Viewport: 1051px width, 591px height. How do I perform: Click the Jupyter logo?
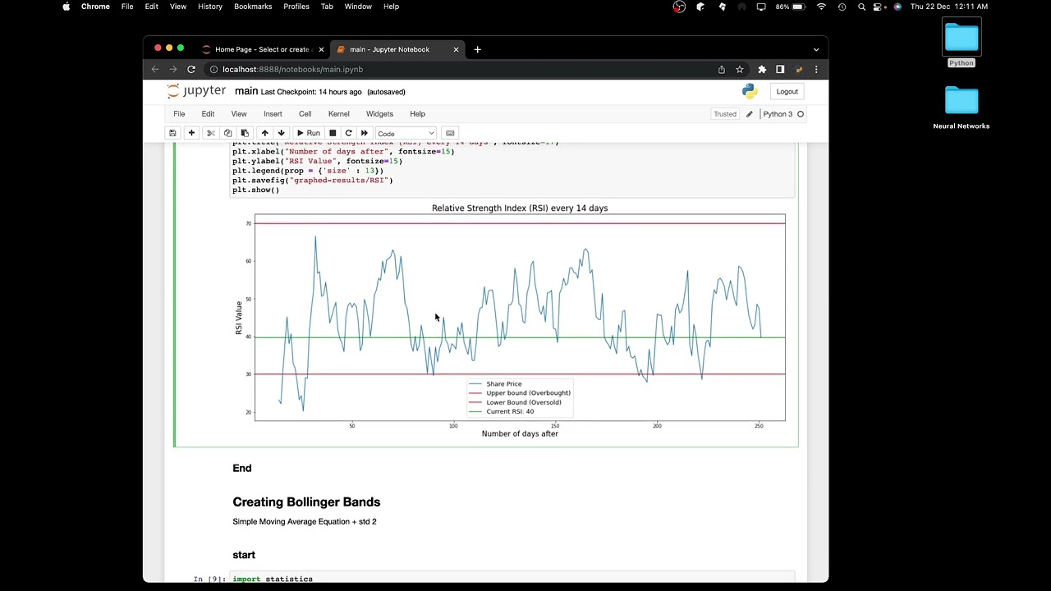tap(196, 91)
